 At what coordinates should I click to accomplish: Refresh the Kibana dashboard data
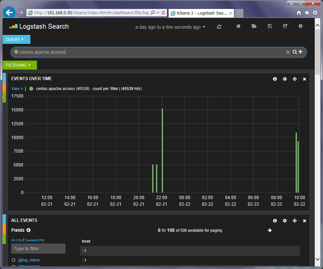[x=219, y=27]
